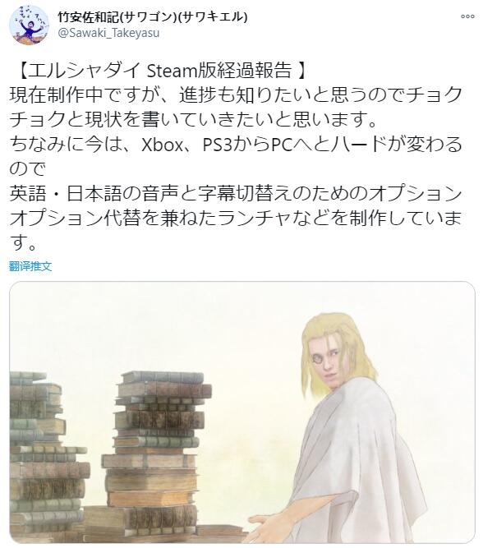
Task: Click the headline 【エルシャダイ Steam版経過報告】
Action: [158, 71]
